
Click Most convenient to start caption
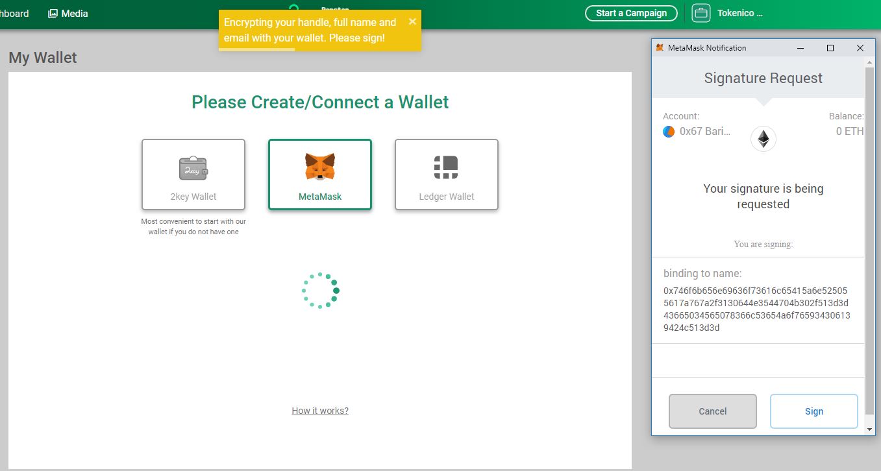point(193,226)
